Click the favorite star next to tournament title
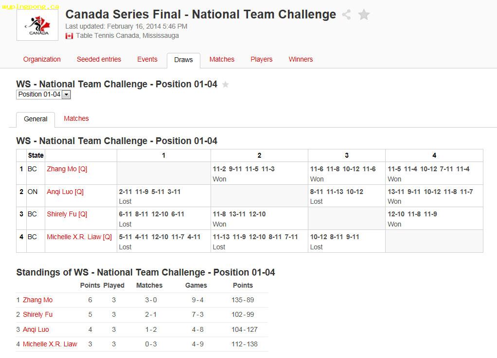Screen dimensions: 497x358 pos(364,15)
